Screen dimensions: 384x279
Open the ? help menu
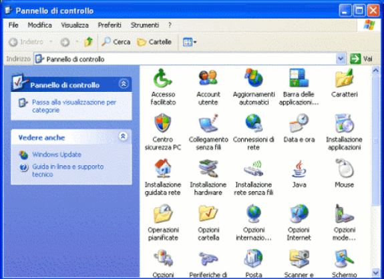tap(170, 25)
